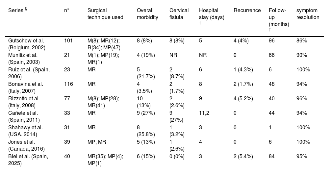329x174 pixels.
Task: Select the Gutschow et al. (Belgium, 2002) cell
Action: click(26, 43)
